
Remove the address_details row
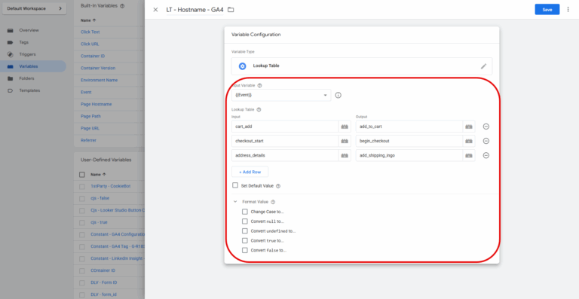pyautogui.click(x=486, y=155)
